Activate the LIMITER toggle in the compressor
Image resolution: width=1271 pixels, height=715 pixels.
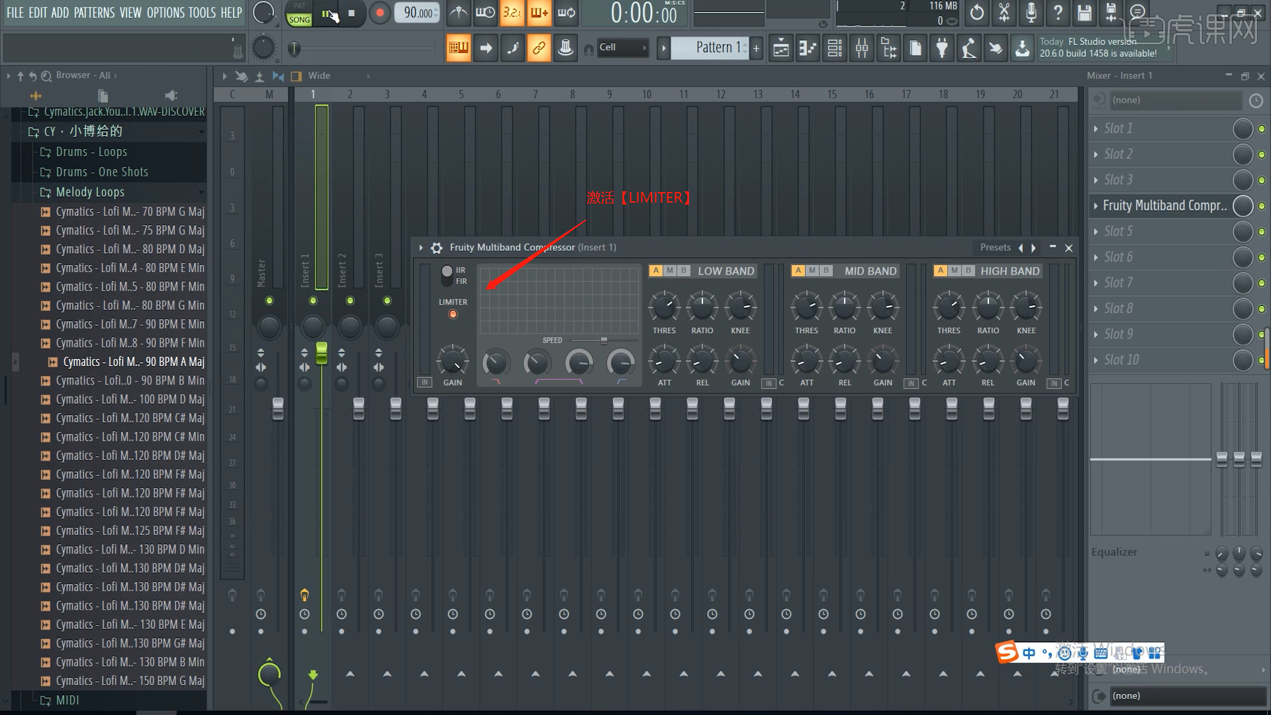[x=453, y=314]
